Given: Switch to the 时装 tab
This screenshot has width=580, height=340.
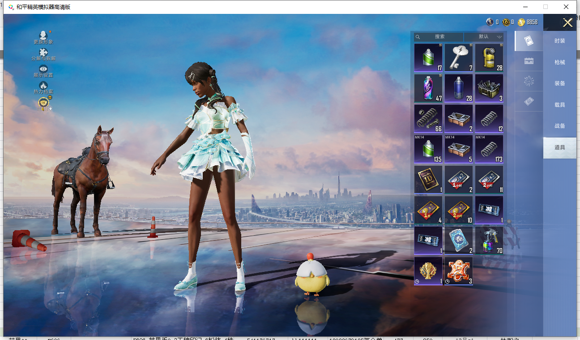Looking at the screenshot, I should 559,41.
